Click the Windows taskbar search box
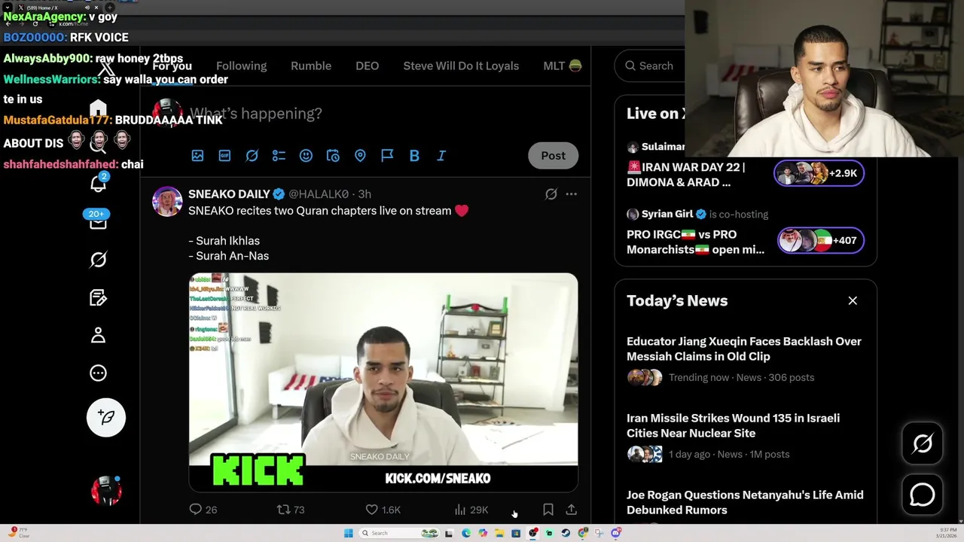 (398, 533)
